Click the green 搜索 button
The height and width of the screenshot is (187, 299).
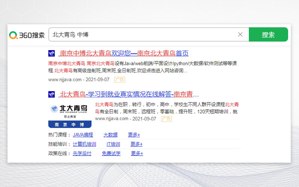pyautogui.click(x=268, y=34)
